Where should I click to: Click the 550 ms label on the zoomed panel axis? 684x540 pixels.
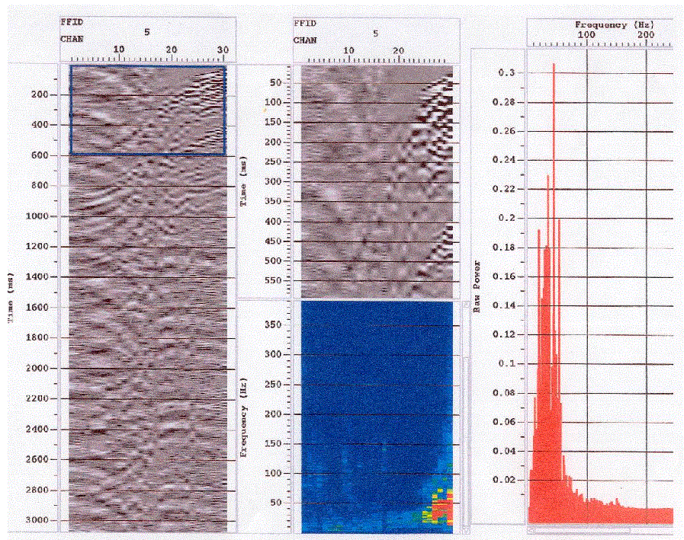pos(273,280)
